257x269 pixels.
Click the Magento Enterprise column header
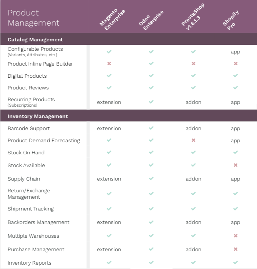pos(112,20)
